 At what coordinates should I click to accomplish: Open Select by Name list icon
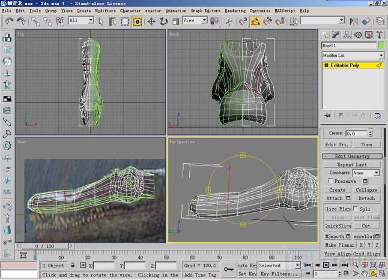click(x=113, y=22)
